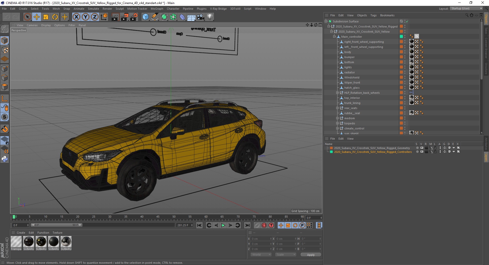
Task: Play animation forward
Action: pos(223,225)
